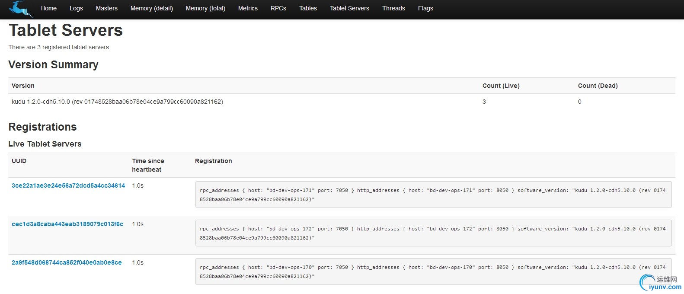This screenshot has height=294, width=684.
Task: Click the Tablet Servers page heading
Action: 66,30
